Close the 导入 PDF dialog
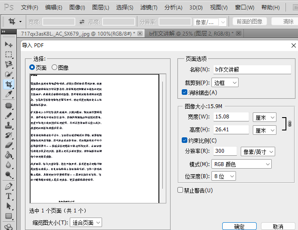The height and width of the screenshot is (230, 298). tap(293, 45)
